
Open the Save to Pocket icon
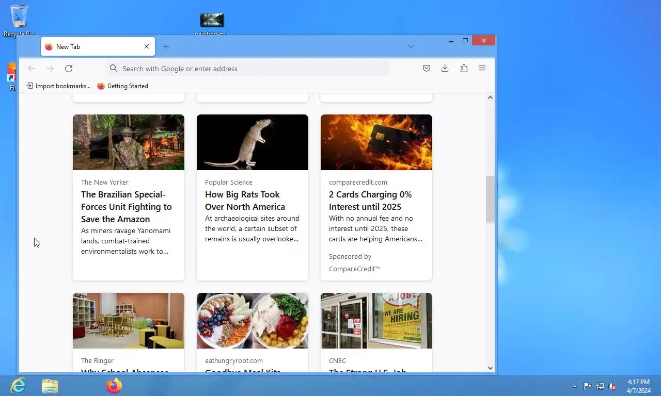[x=427, y=68]
